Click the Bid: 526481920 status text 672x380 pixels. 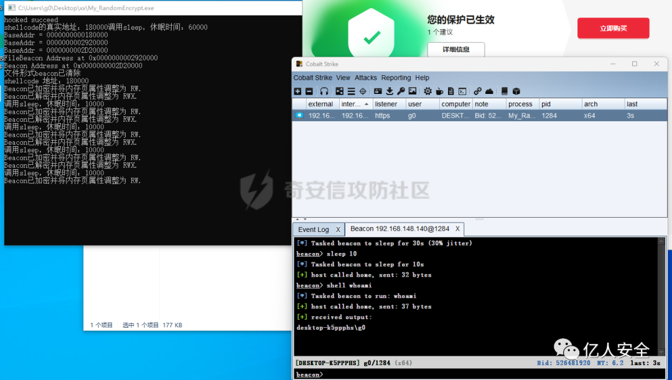point(563,363)
